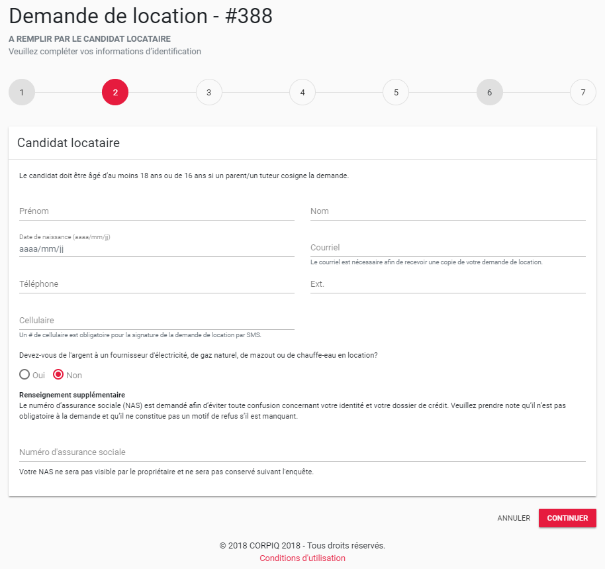Jump to step 4 of the form
This screenshot has width=605, height=569.
(302, 92)
